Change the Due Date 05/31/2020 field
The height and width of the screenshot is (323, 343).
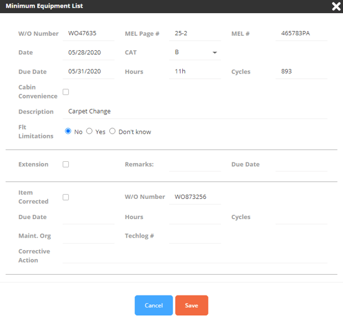tap(88, 72)
